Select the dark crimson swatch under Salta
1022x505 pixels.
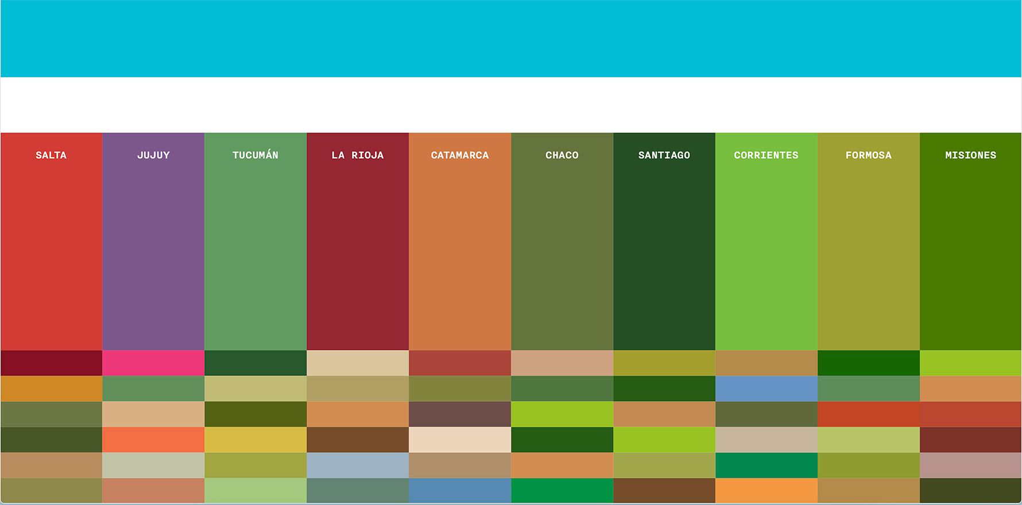[51, 363]
